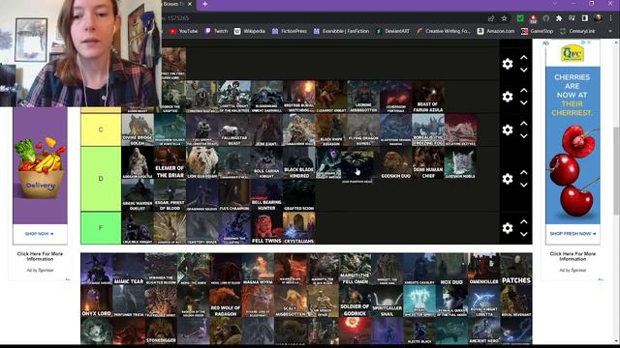Image resolution: width=620 pixels, height=348 pixels.
Task: Select the Divine Bridge Golem thumbnail
Action: pos(138,130)
